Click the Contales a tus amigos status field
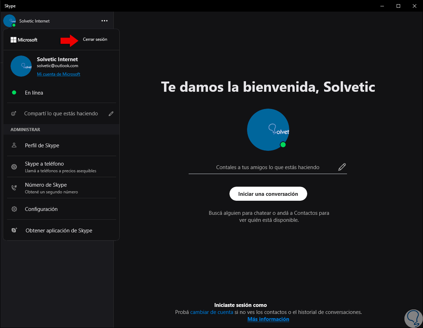The height and width of the screenshot is (328, 423). pyautogui.click(x=268, y=167)
